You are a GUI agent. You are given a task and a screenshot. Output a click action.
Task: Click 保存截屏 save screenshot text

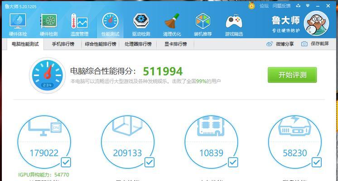click(320, 44)
